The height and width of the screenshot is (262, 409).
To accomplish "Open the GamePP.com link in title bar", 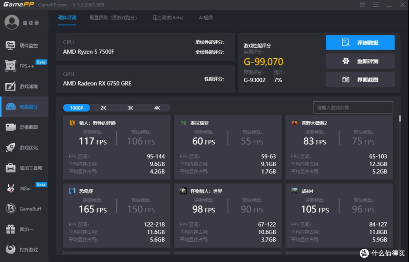I will pyautogui.click(x=52, y=5).
